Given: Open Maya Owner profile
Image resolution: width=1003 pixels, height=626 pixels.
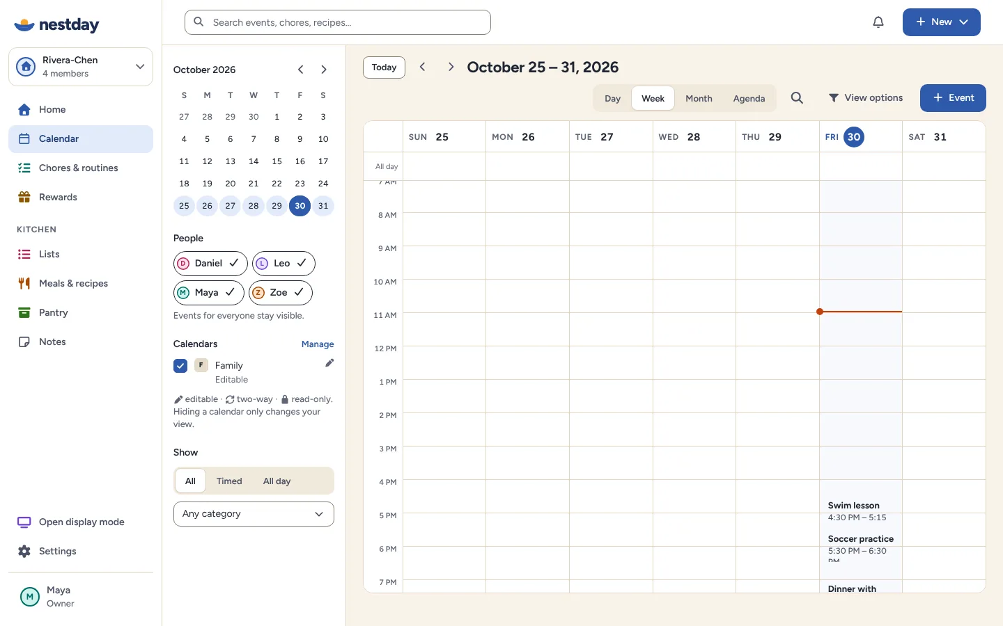Looking at the screenshot, I should click(x=81, y=597).
